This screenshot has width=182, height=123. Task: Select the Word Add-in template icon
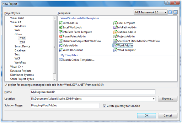[x=115, y=46]
